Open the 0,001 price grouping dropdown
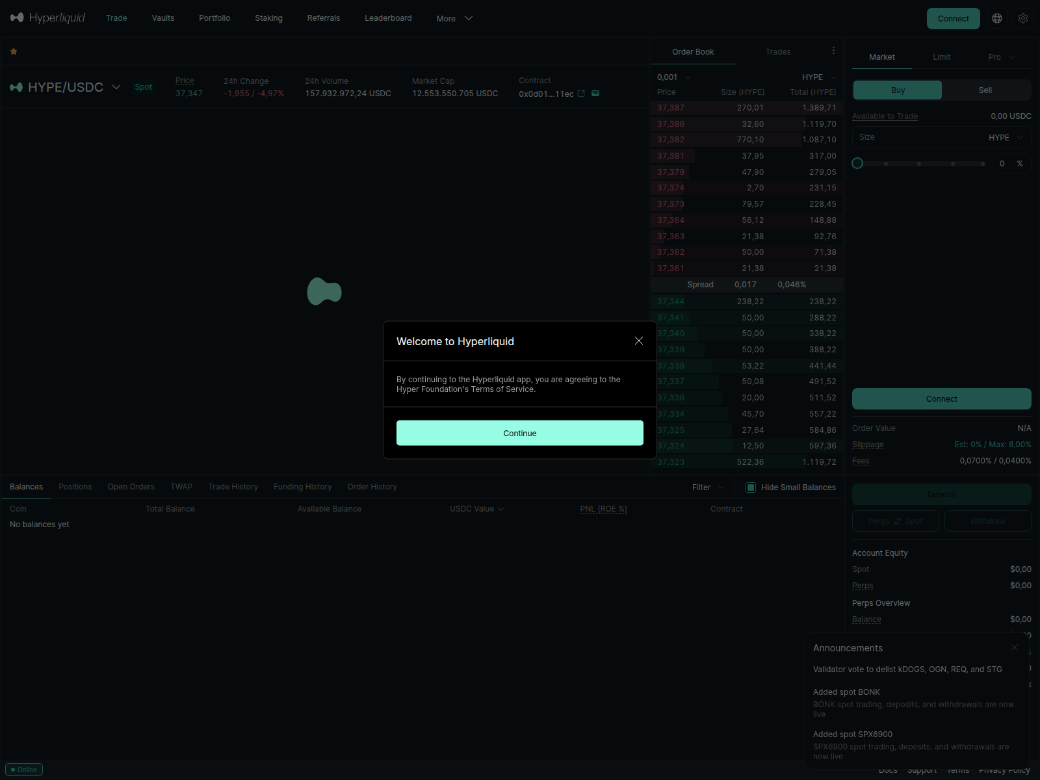Image resolution: width=1040 pixels, height=780 pixels. tap(674, 77)
